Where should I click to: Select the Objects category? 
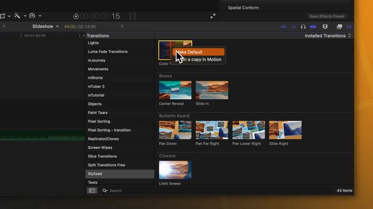pos(94,104)
